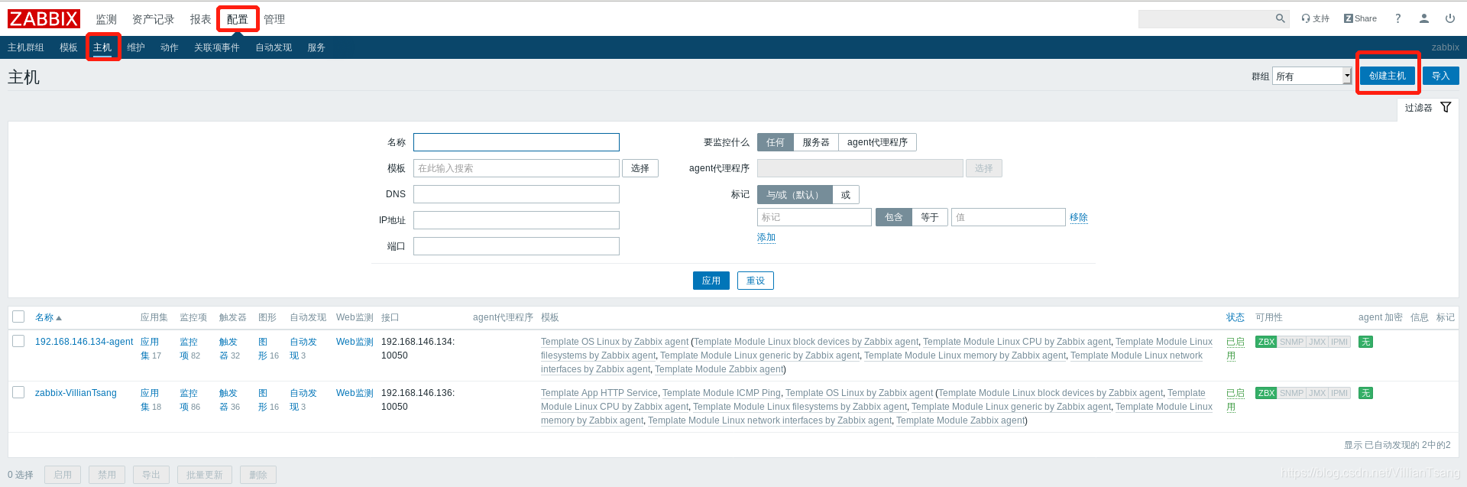Open the Support headset link
Viewport: 1467px width, 487px height.
(1315, 18)
